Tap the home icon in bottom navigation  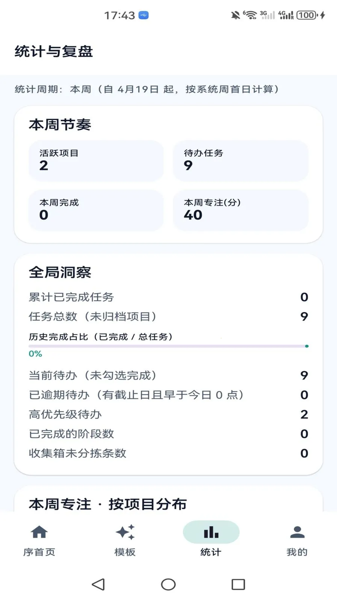coord(39,532)
